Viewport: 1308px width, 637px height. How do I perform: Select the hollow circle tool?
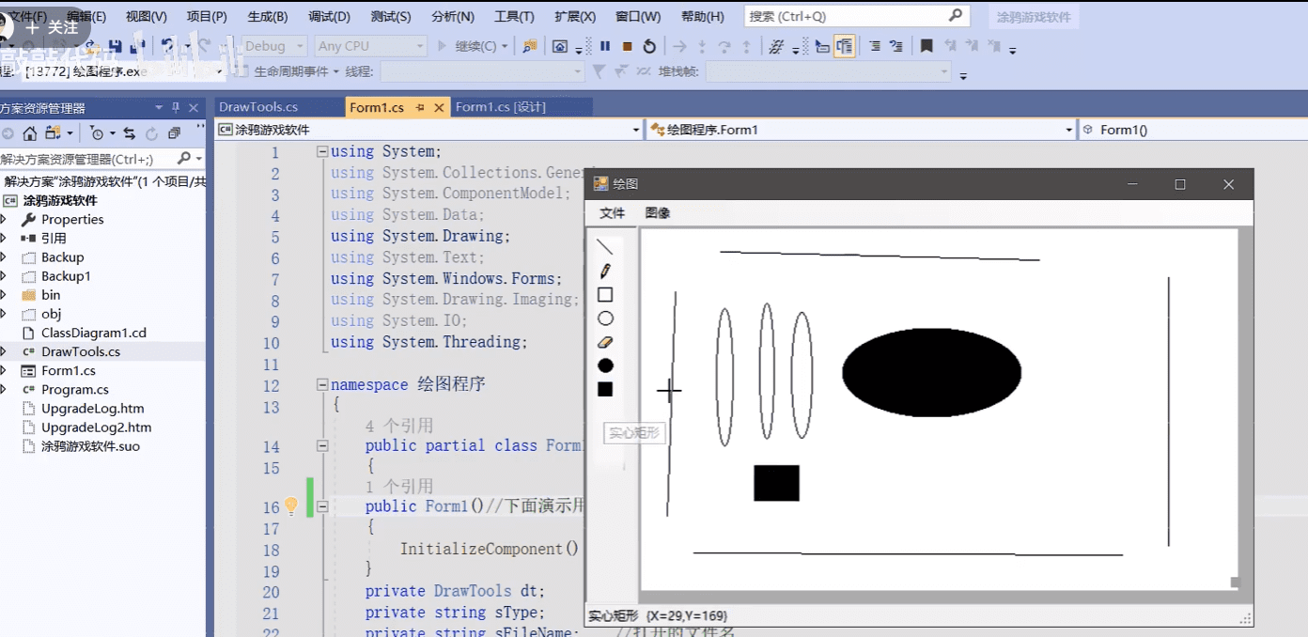[605, 318]
